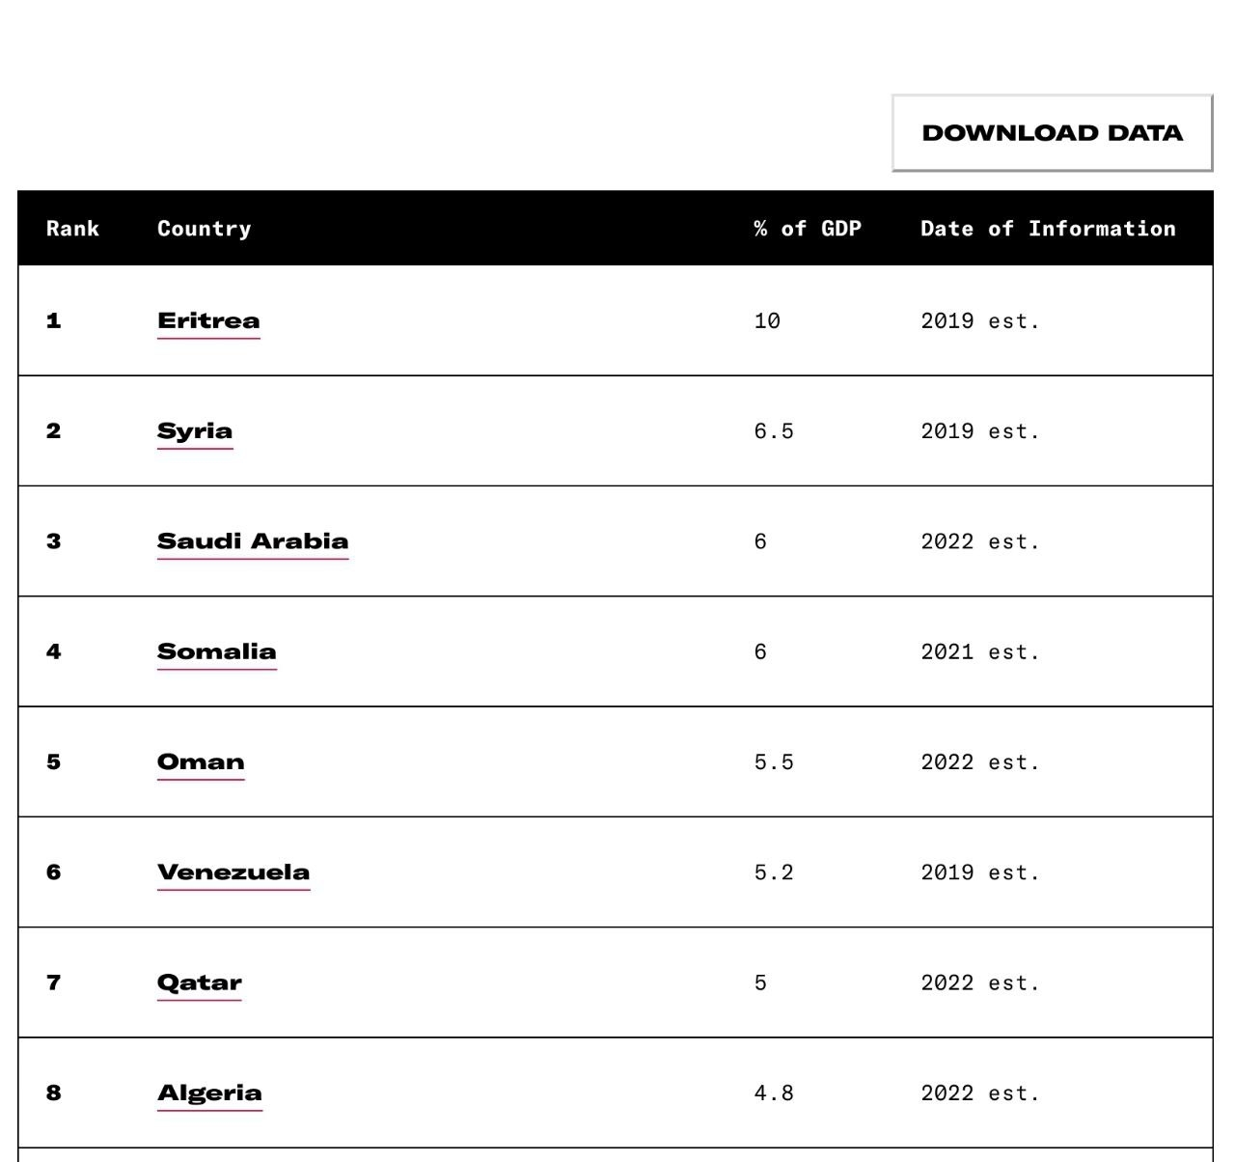Click the % of GDP column header

(x=808, y=229)
